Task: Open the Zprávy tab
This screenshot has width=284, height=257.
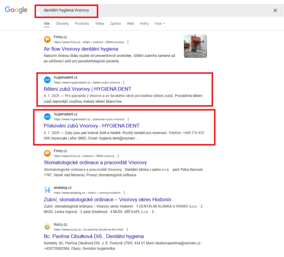Action: point(115,24)
